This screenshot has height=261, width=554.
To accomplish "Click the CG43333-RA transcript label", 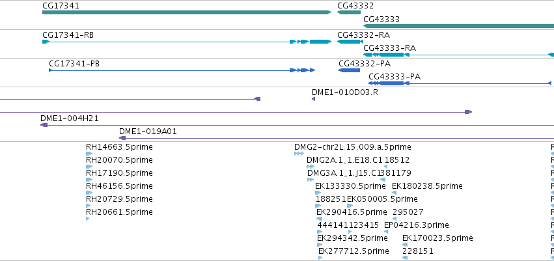I will pos(390,48).
